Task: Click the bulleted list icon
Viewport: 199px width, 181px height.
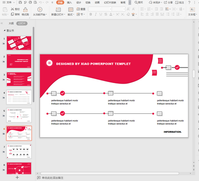Action: pos(142,9)
